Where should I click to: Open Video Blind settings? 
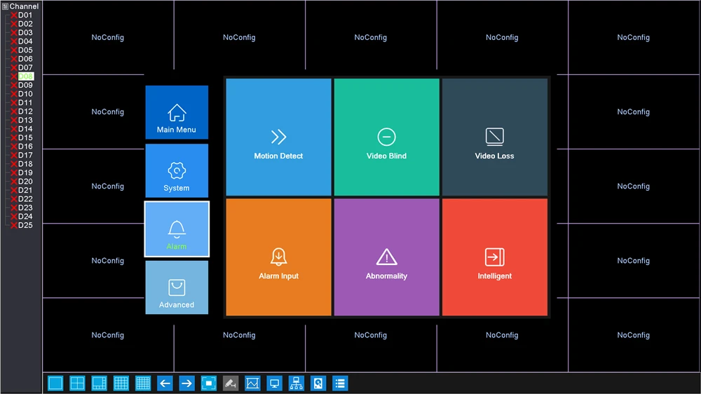[387, 137]
